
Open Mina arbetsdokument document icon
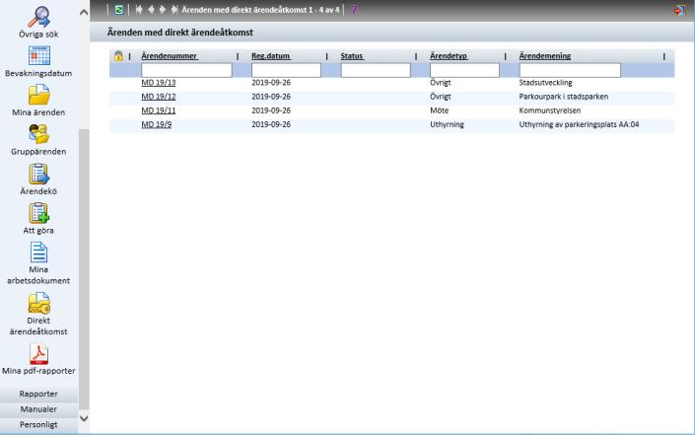tap(39, 253)
